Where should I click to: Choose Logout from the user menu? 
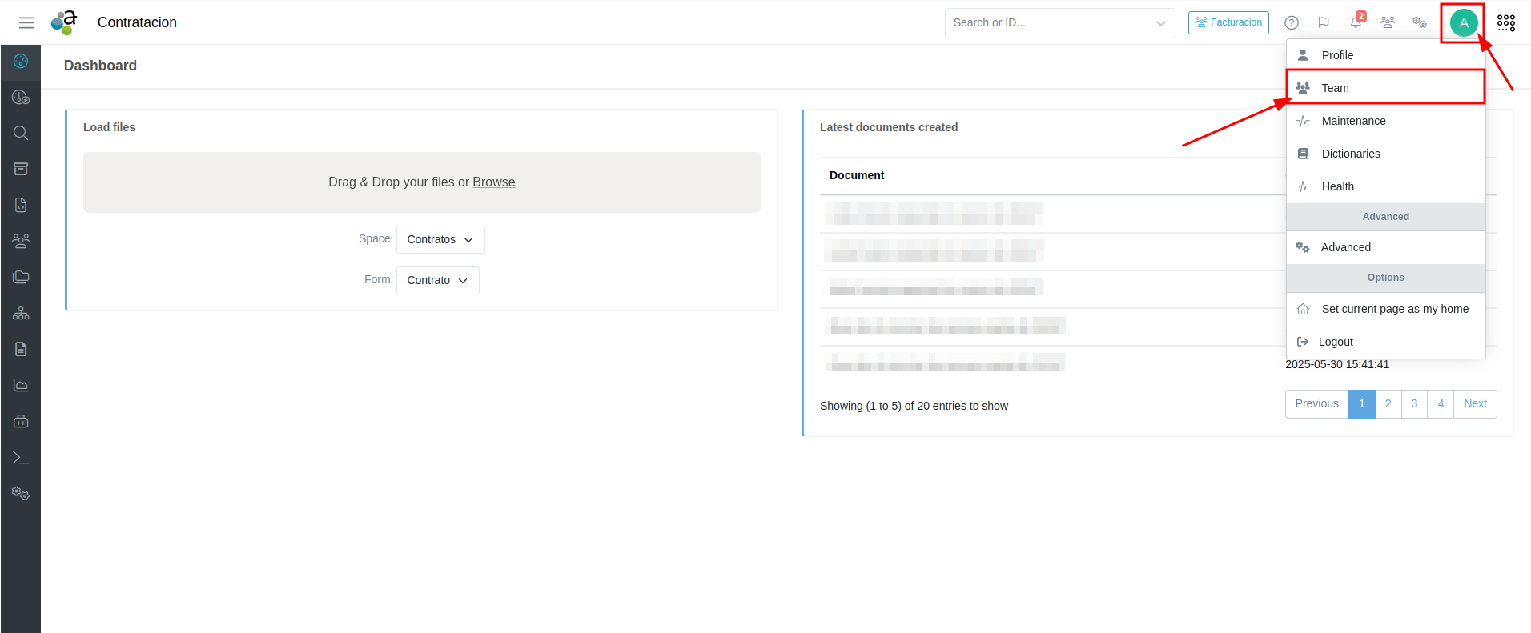click(x=1335, y=342)
